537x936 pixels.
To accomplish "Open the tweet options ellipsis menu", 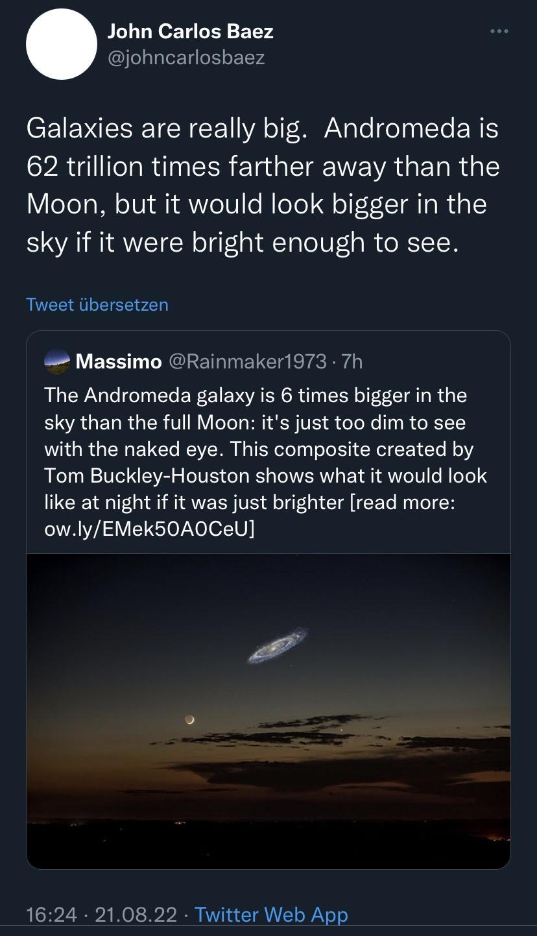I will [499, 29].
